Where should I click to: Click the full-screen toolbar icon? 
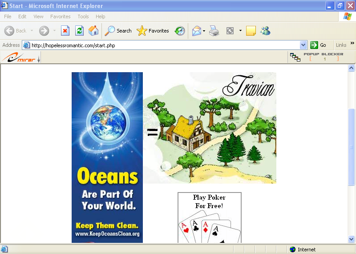(x=230, y=31)
